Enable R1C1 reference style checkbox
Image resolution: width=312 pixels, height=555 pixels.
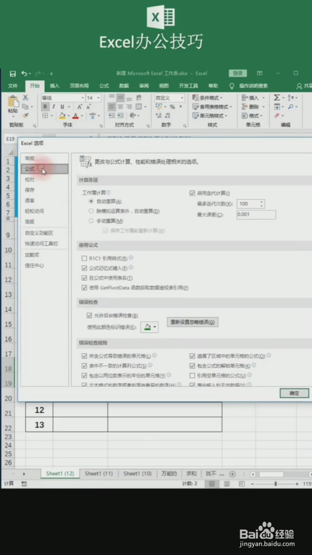[x=84, y=258]
